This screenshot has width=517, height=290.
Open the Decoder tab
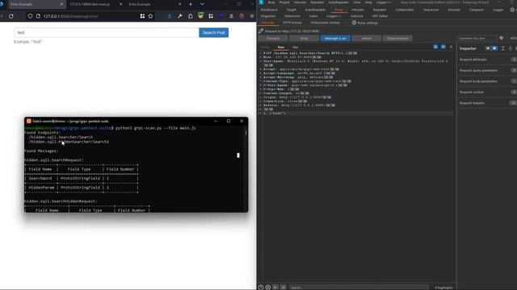click(x=454, y=10)
